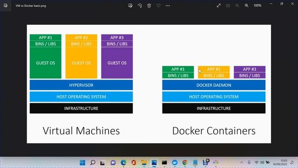Screen dimensions: 298x168
Task: Click the VM vs Docker basic.png file title
Action: tap(31, 6)
